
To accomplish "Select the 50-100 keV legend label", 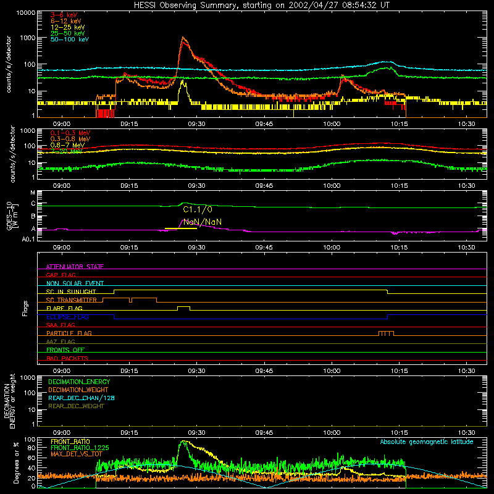I will (x=70, y=40).
